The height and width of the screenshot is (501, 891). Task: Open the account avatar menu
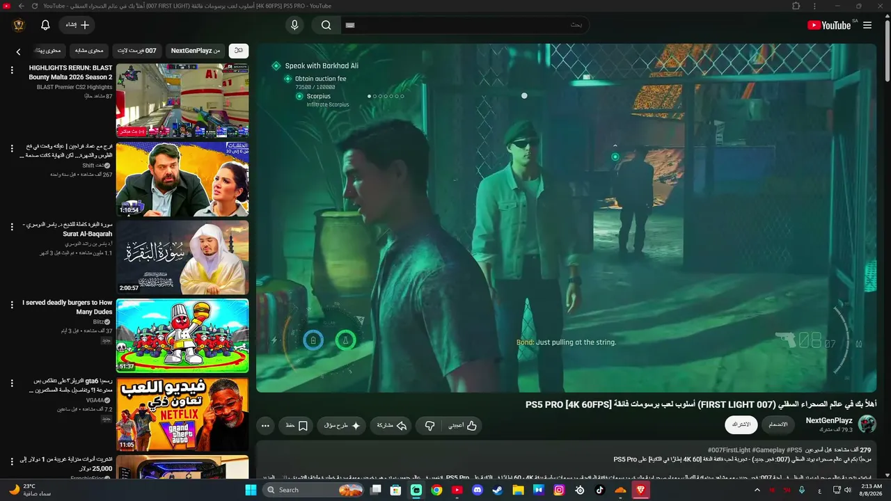coord(19,25)
